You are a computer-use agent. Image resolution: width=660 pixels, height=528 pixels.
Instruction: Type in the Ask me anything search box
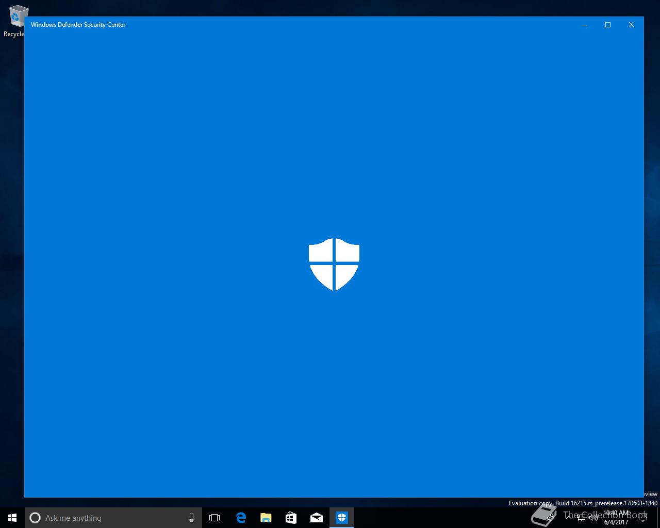coord(113,518)
